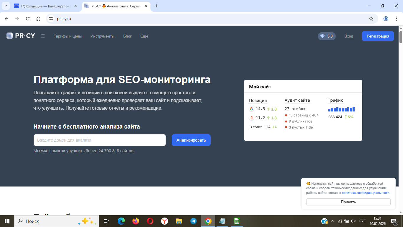The image size is (403, 227).
Task: Select the PR-CY Анализ сайта tab
Action: click(116, 6)
